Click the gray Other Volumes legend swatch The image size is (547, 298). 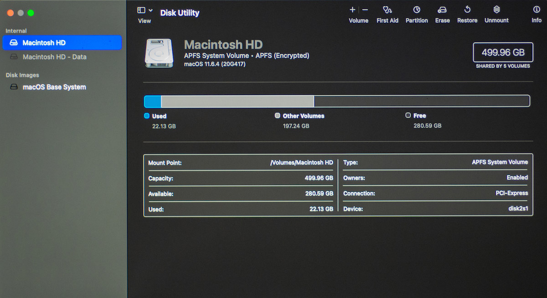click(x=278, y=116)
